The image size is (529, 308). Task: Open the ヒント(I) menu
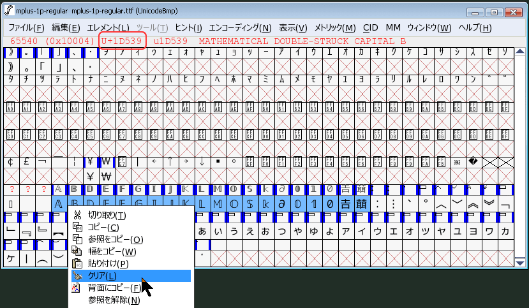[188, 27]
